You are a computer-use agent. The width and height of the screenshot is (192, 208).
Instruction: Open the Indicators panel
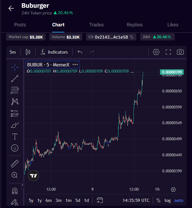coord(54,52)
